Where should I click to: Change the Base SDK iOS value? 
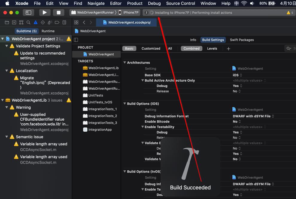point(237,75)
